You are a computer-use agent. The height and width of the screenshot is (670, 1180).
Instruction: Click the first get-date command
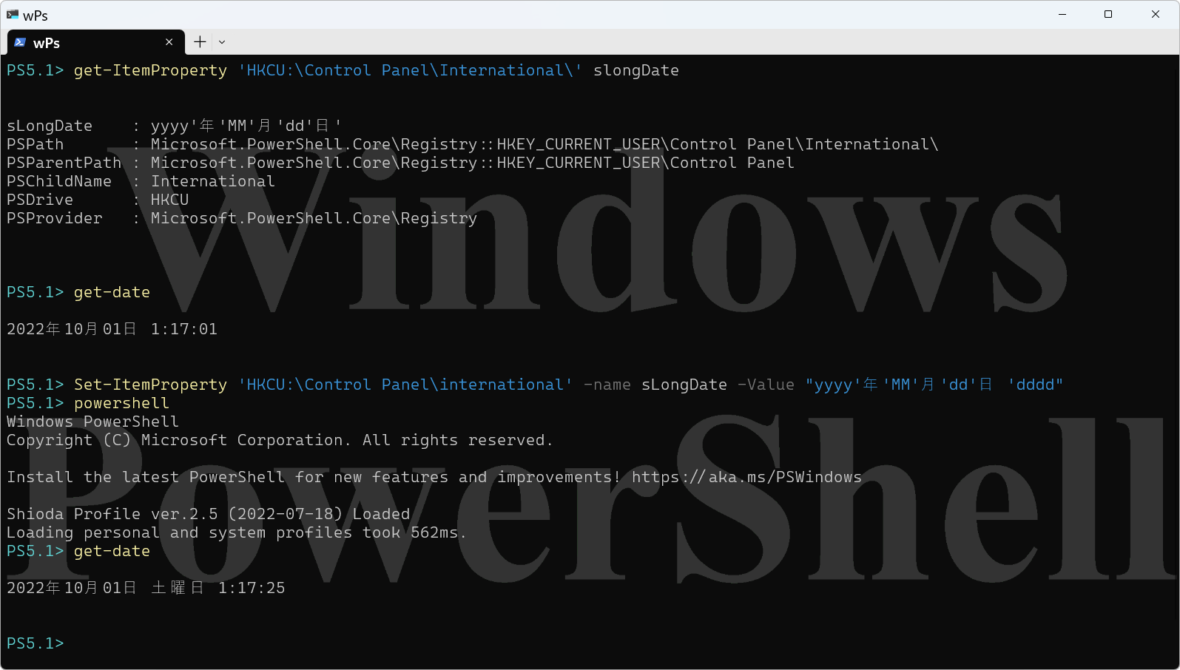112,292
